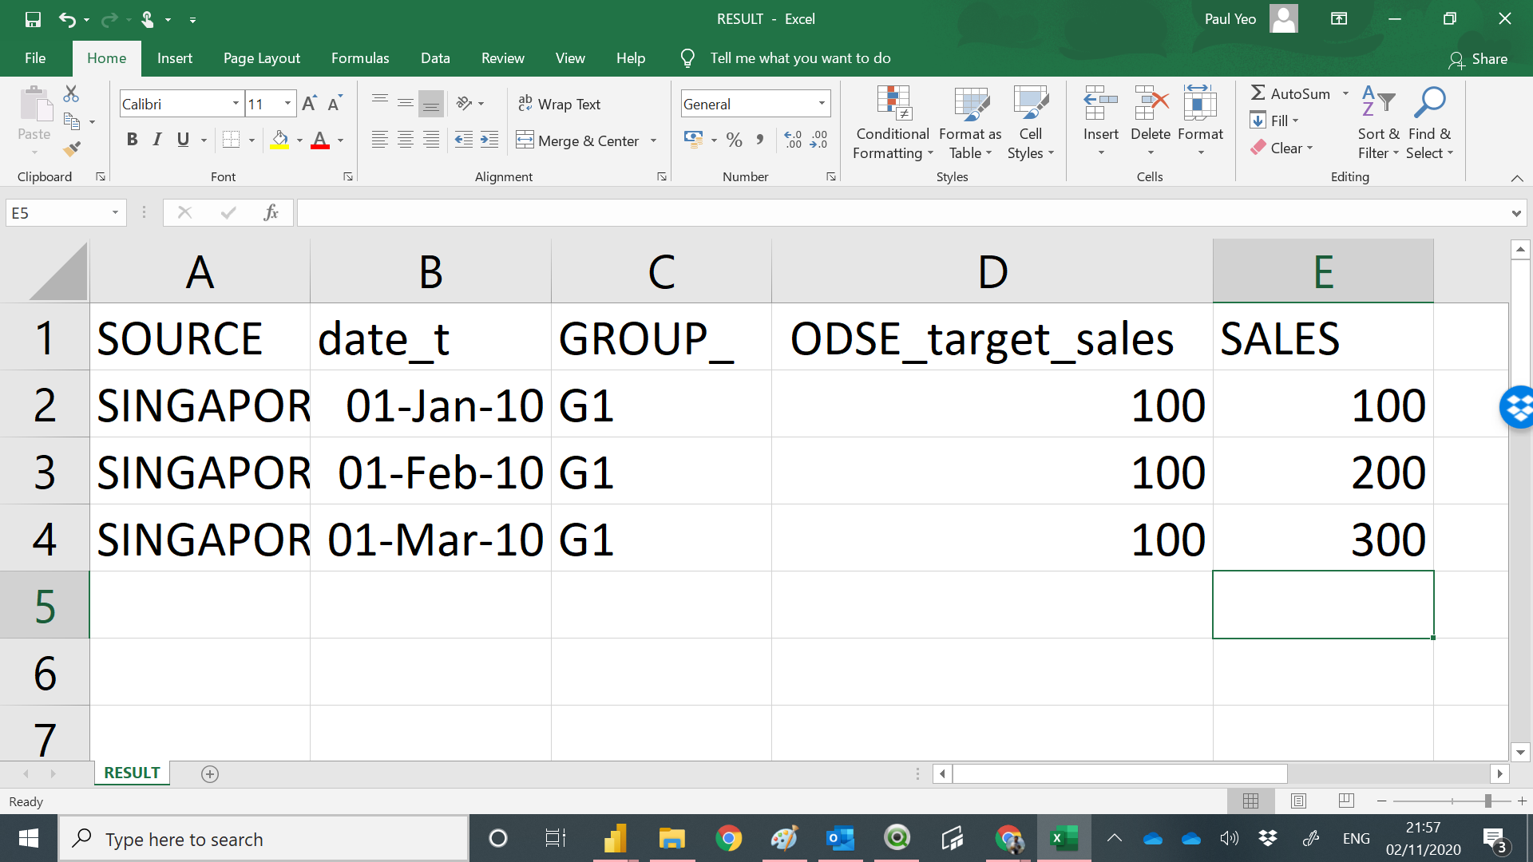The height and width of the screenshot is (862, 1533).
Task: Select Normal view icon in status bar
Action: point(1250,801)
